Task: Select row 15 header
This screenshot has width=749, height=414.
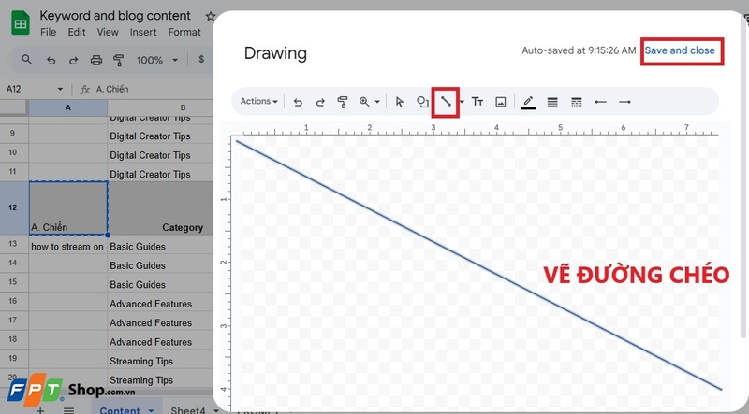Action: (13, 282)
